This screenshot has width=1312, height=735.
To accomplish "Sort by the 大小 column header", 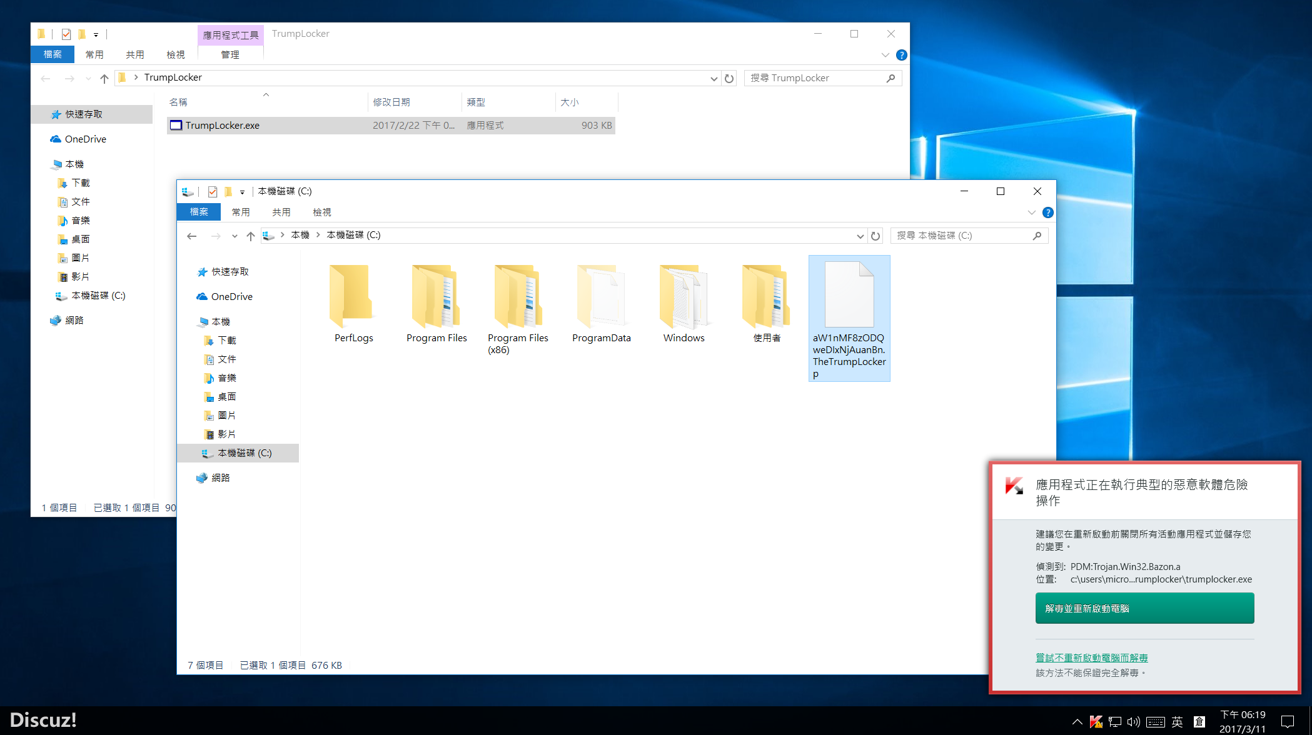I will 586,102.
